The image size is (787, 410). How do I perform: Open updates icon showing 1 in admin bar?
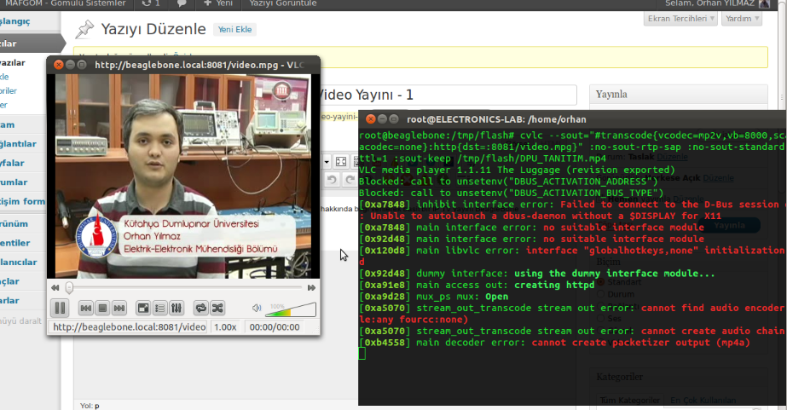click(151, 3)
